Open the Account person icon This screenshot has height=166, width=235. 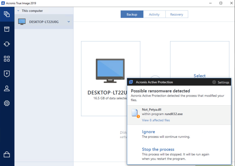pyautogui.click(x=7, y=88)
